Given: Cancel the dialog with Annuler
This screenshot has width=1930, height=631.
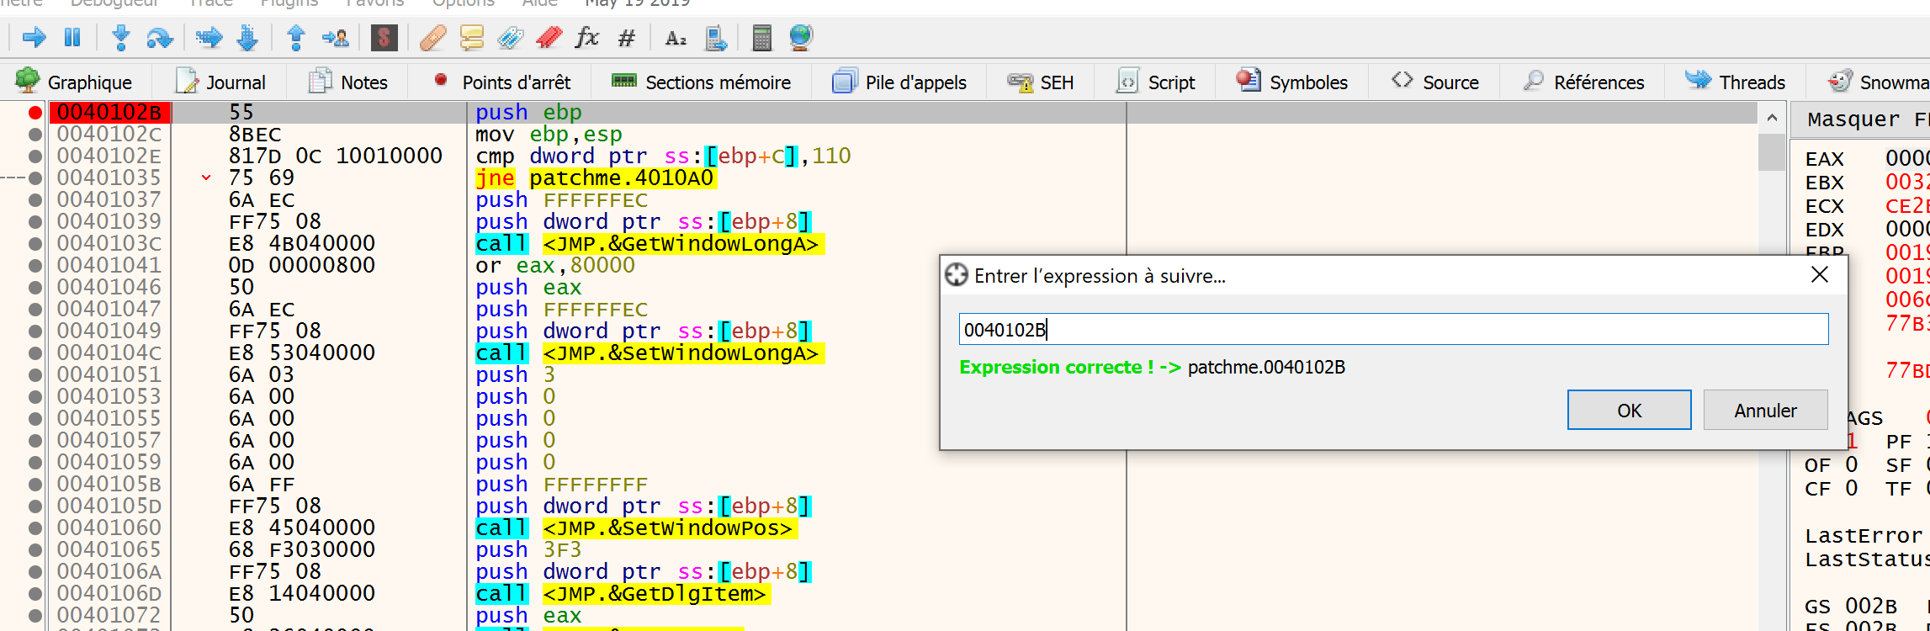Looking at the screenshot, I should (x=1765, y=410).
